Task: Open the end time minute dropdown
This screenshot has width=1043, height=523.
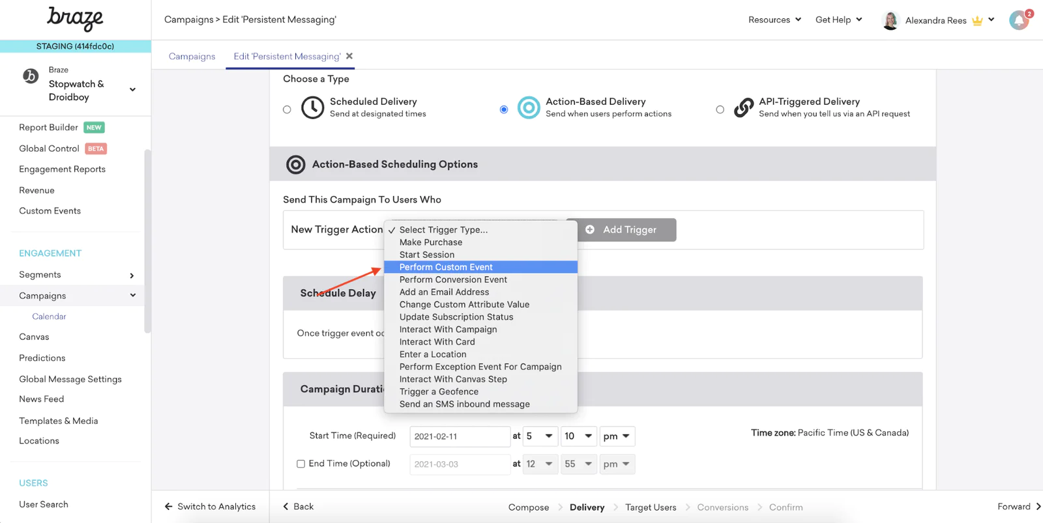Action: pos(578,464)
